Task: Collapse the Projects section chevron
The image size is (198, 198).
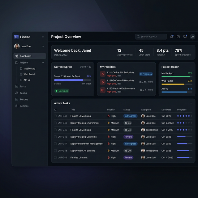Action: tap(43, 62)
